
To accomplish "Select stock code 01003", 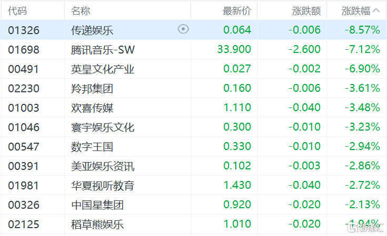I will (x=24, y=108).
